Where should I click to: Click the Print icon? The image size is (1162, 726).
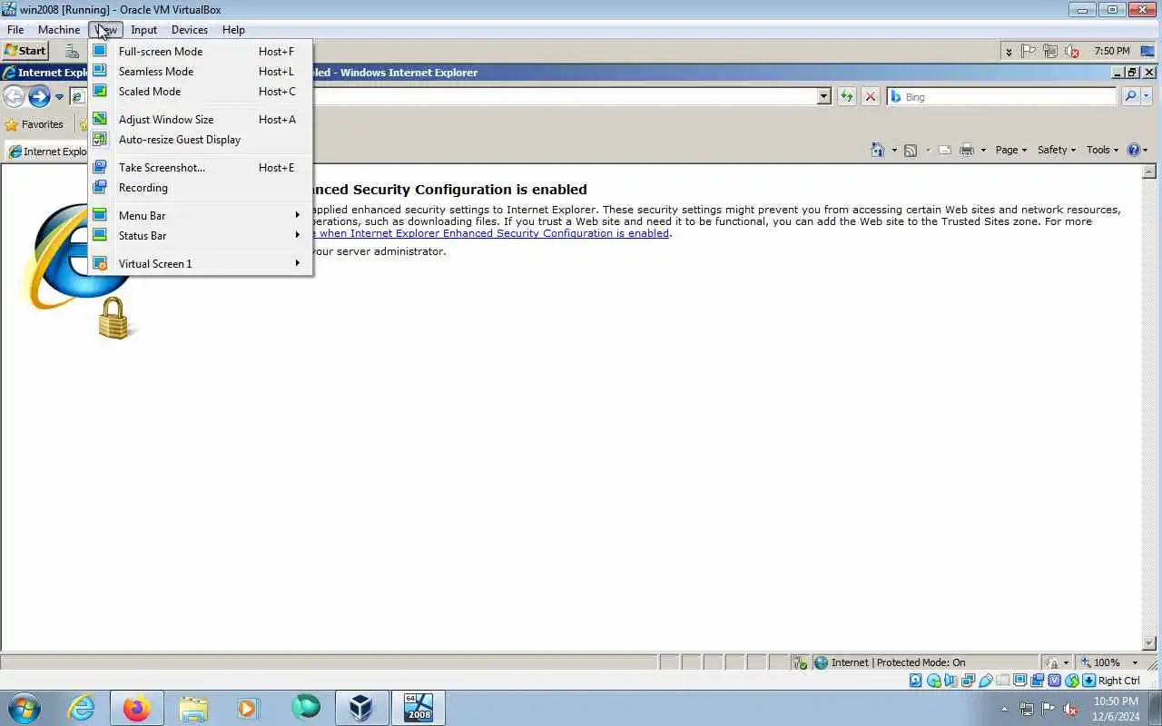[x=967, y=150]
